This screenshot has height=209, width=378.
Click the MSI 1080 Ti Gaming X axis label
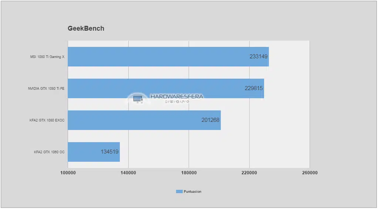47,57
